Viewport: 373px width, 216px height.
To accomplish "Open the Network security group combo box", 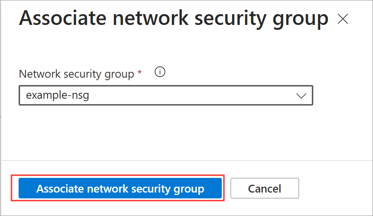I will (166, 95).
